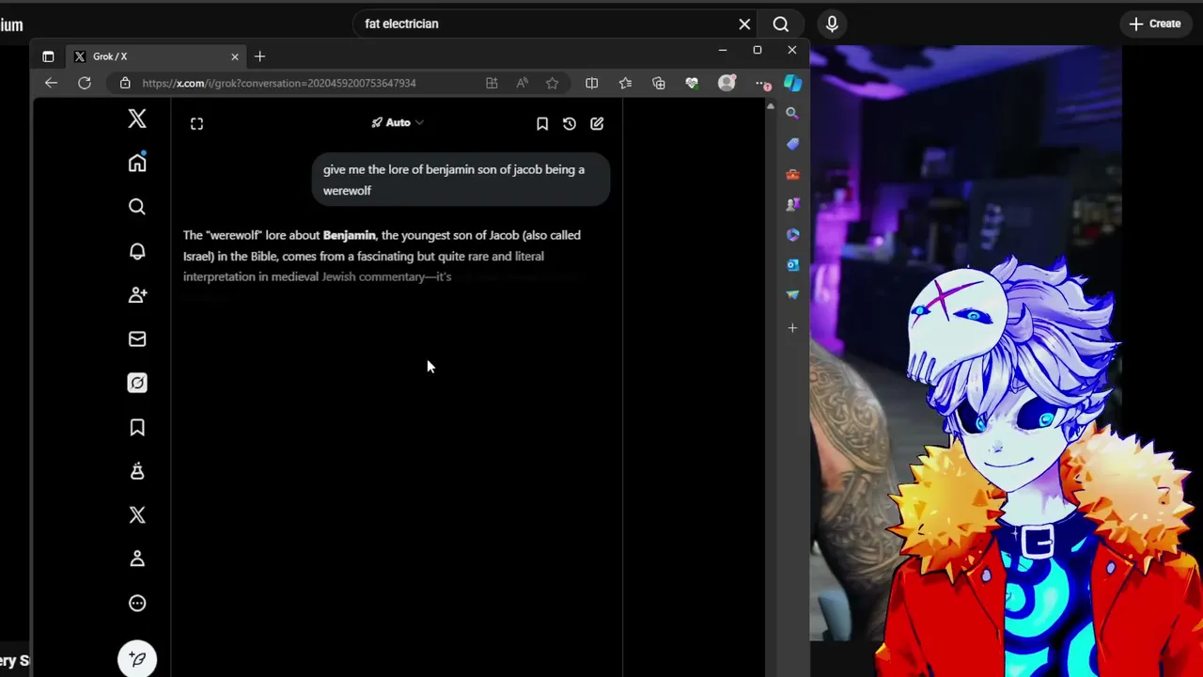Open Bookmarks icon in X sidebar
This screenshot has height=677, width=1203.
pos(137,428)
